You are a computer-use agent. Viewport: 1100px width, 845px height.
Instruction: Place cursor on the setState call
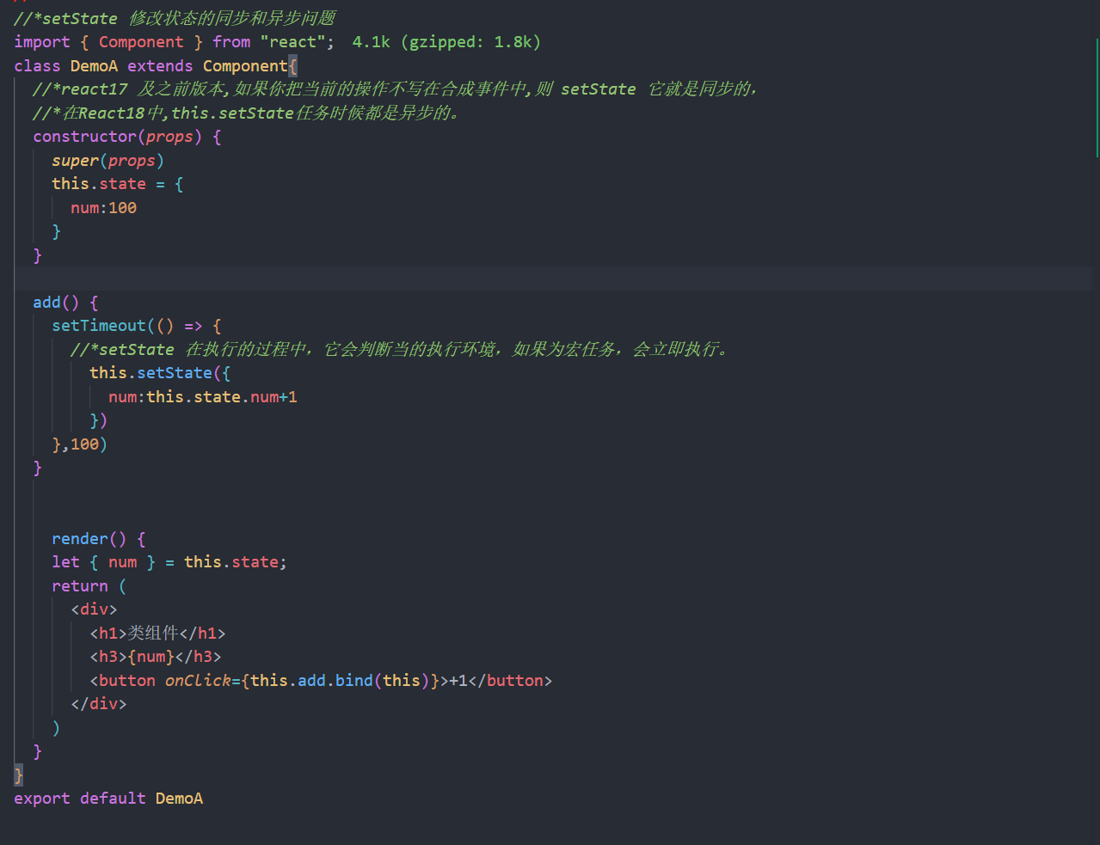tap(174, 372)
